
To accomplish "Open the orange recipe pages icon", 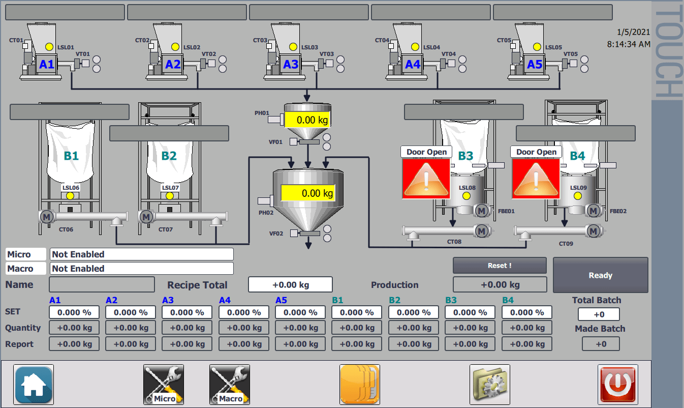I will (359, 385).
